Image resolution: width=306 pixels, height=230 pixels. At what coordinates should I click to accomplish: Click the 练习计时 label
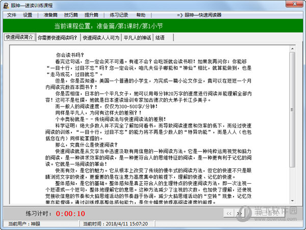tap(38, 214)
